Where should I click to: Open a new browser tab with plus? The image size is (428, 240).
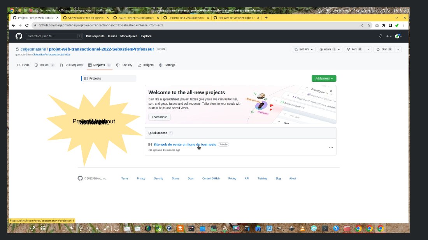point(266,18)
